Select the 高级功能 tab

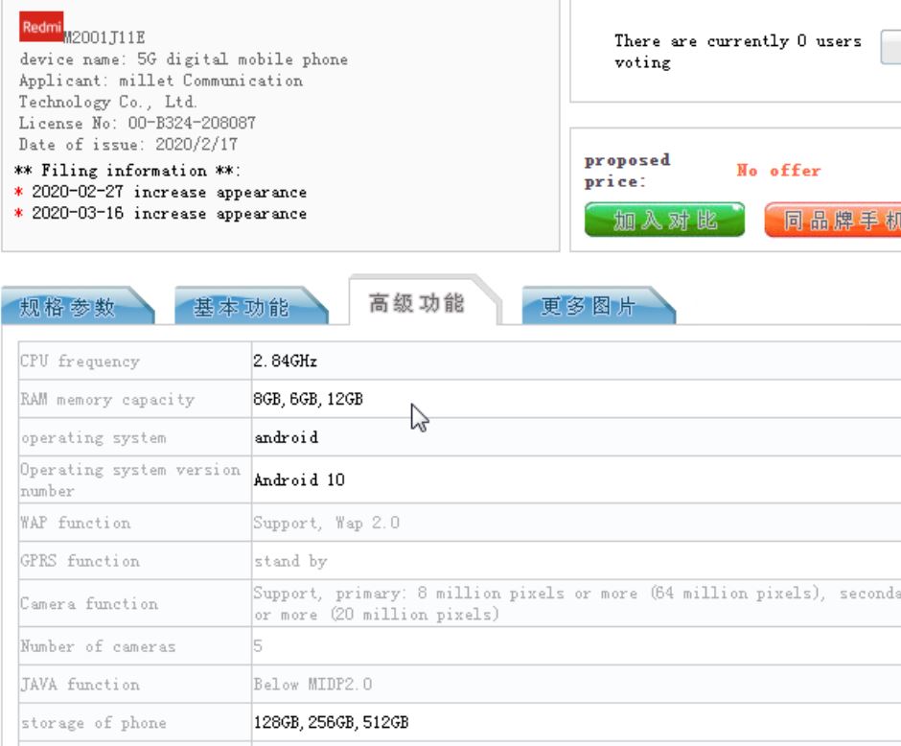coord(418,303)
